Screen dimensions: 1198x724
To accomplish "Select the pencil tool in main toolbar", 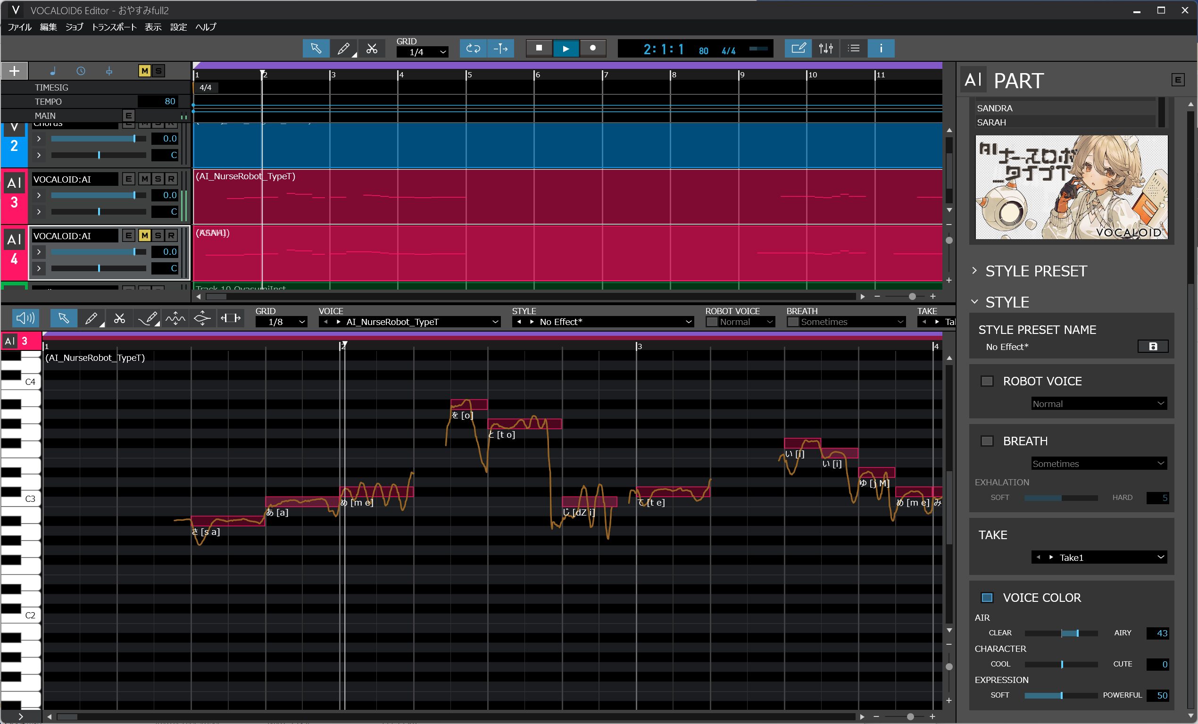I will coord(344,48).
